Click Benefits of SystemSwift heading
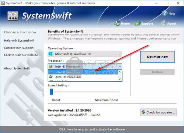The height and width of the screenshot is (133, 184). click(65, 32)
